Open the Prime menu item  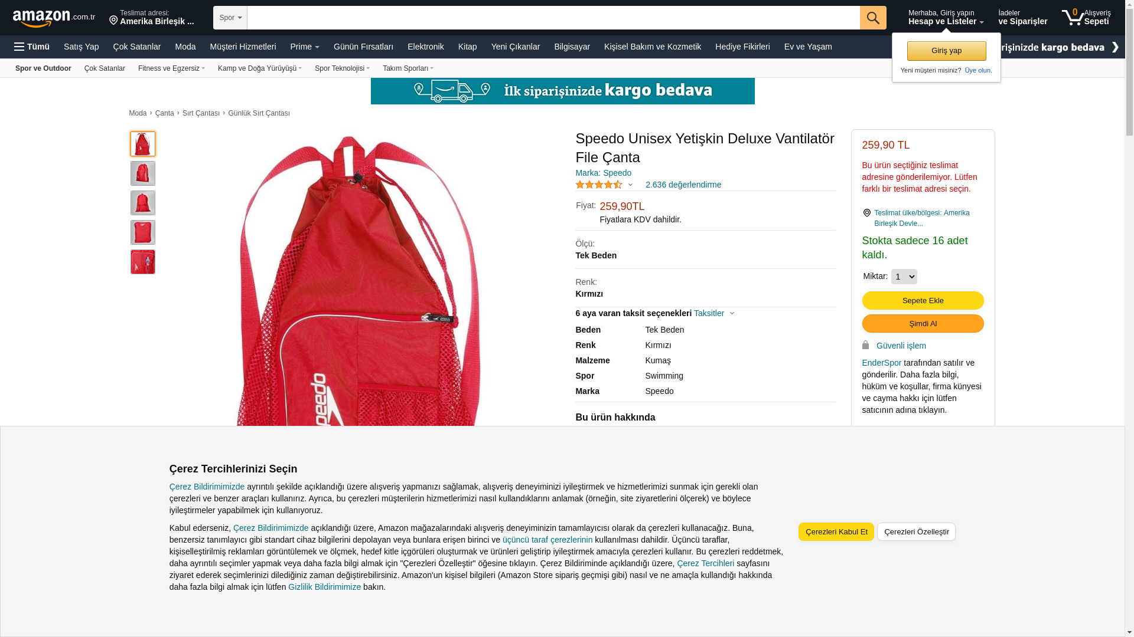(x=305, y=47)
